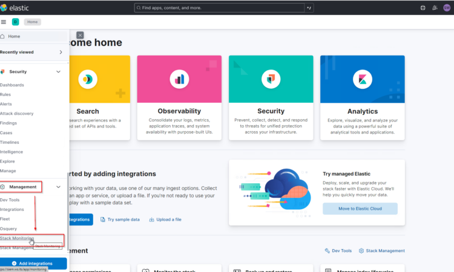This screenshot has height=272, width=454.
Task: Click the Try managed Elastic heading
Action: coord(347,174)
